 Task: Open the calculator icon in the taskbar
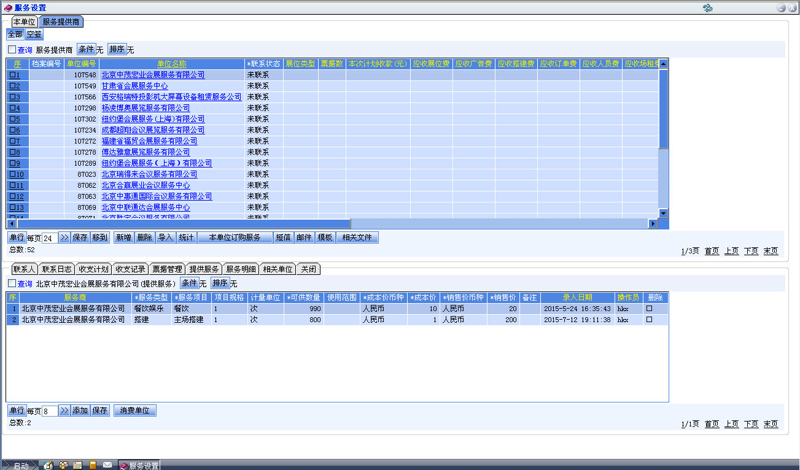93,465
